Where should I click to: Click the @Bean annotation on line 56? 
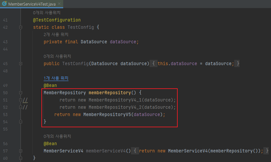point(50,144)
